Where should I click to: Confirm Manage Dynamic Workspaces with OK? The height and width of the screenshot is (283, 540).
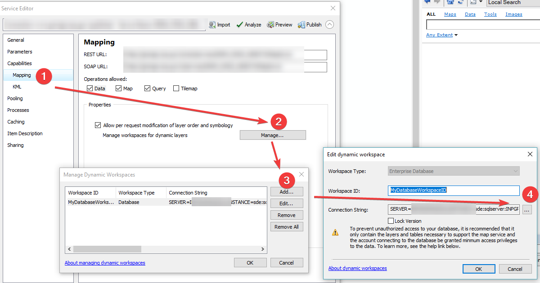click(250, 263)
